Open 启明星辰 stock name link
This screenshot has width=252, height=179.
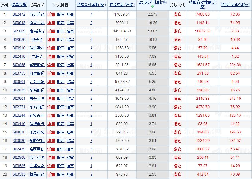(37, 149)
